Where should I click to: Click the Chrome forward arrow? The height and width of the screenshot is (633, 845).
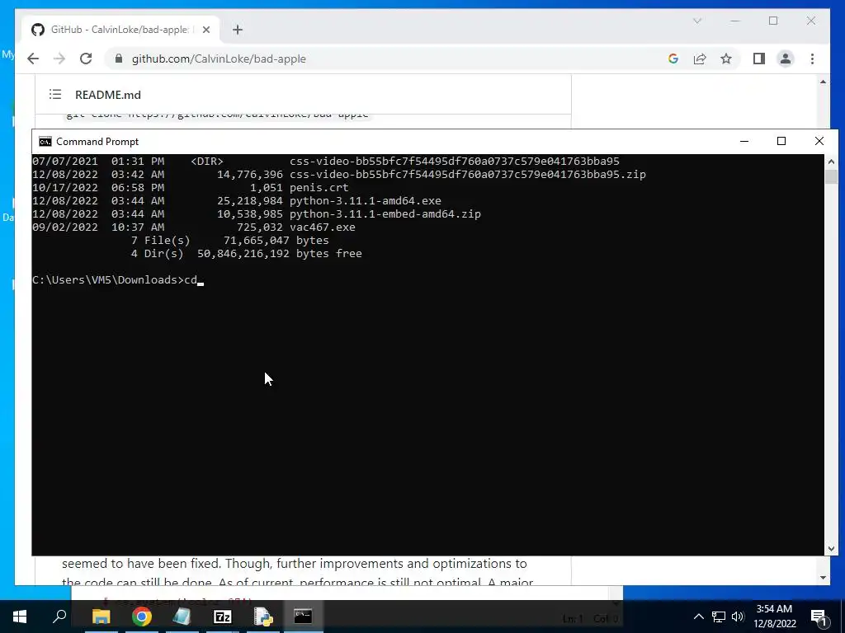(59, 59)
